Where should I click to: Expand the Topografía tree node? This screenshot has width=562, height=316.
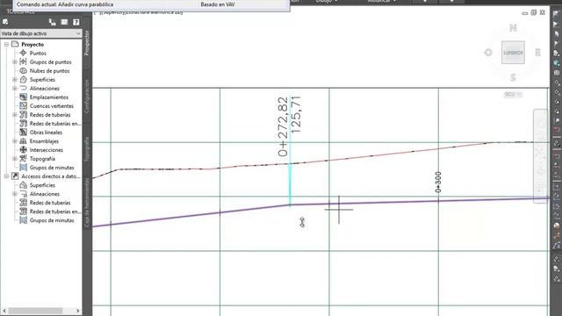click(x=15, y=159)
